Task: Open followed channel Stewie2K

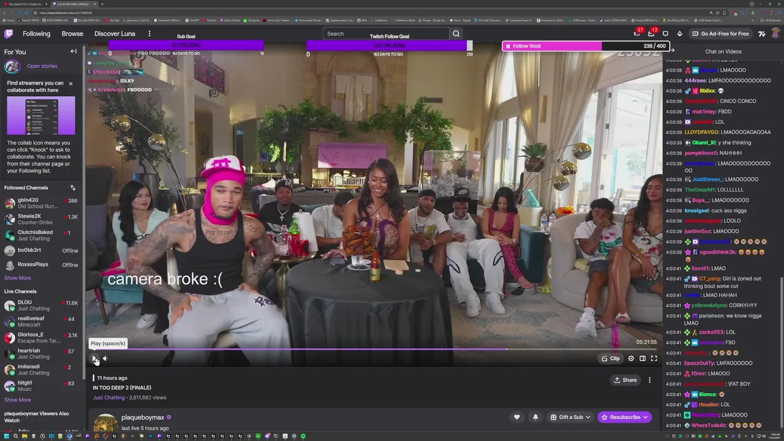Action: 41,219
